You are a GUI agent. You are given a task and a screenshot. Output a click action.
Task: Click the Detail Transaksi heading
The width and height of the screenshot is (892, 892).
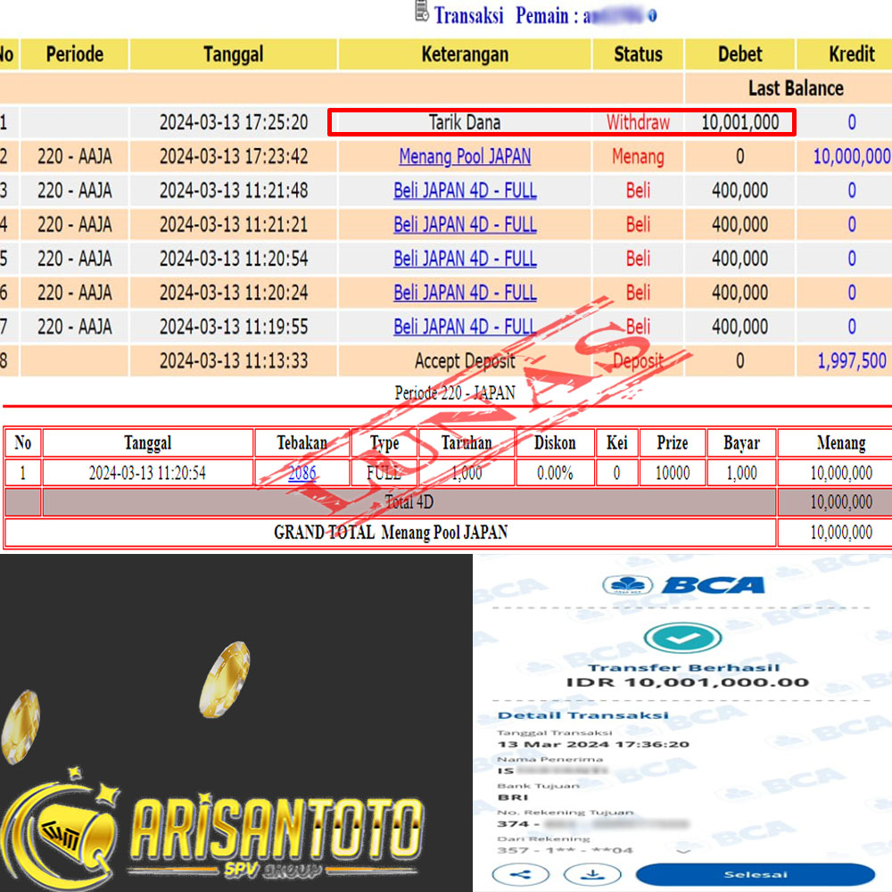583,715
